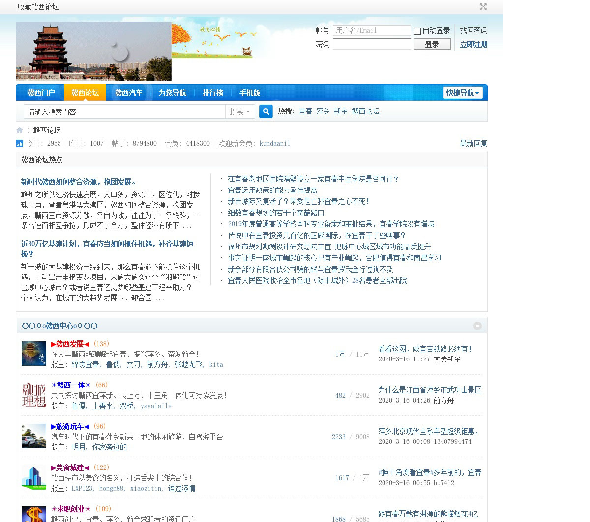The height and width of the screenshot is (522, 590).
Task: Switch to the 赣西门户 nav tab
Action: pyautogui.click(x=41, y=93)
